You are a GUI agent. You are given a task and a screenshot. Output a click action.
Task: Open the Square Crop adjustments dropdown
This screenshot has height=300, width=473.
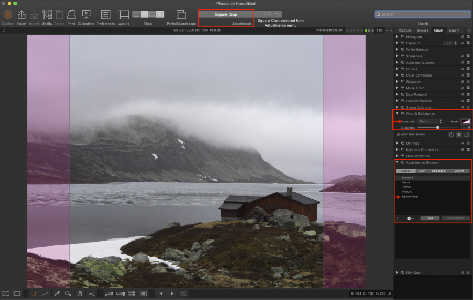point(226,14)
